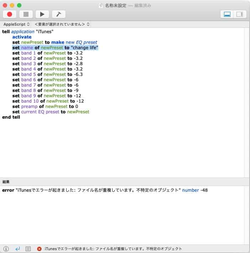The height and width of the screenshot is (253, 250).
Task: Click the highlighted "change life" name line
Action: click(55, 48)
